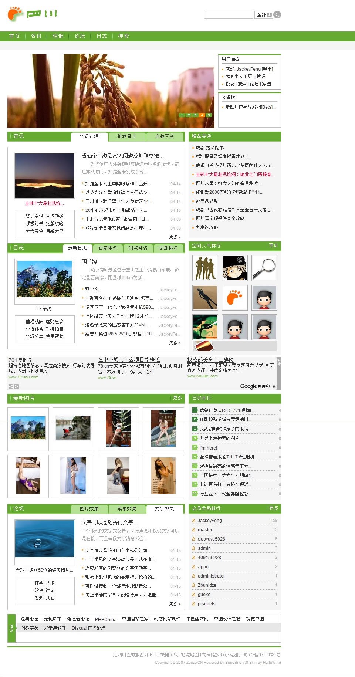This screenshot has height=677, width=355.
Task: Switch to the 推荐景点 tab
Action: tap(127, 136)
